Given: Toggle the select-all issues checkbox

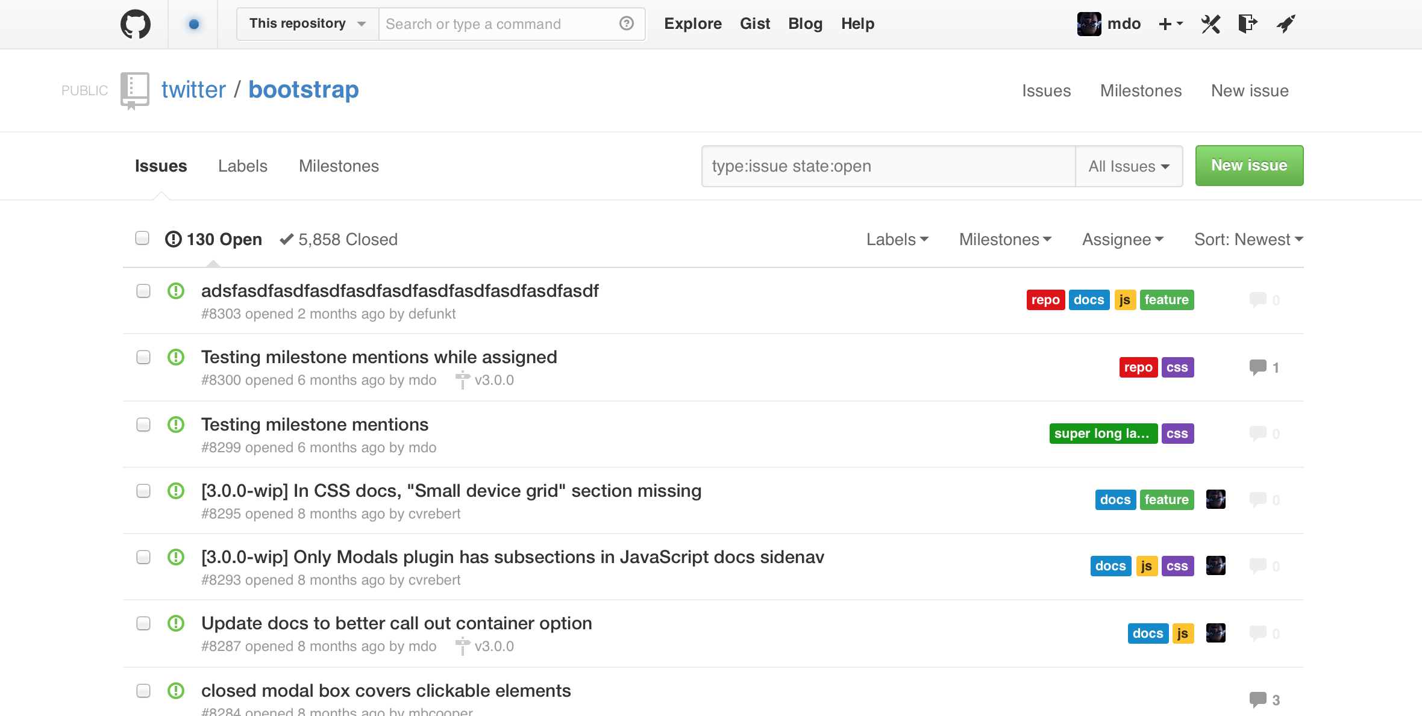Looking at the screenshot, I should point(142,238).
